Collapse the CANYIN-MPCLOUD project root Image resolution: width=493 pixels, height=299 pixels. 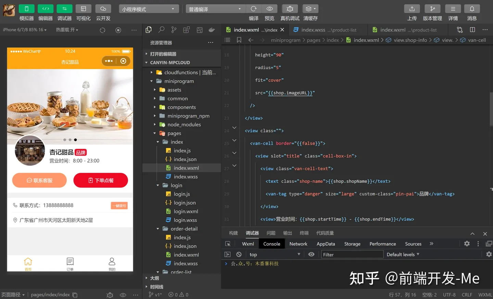[182, 63]
